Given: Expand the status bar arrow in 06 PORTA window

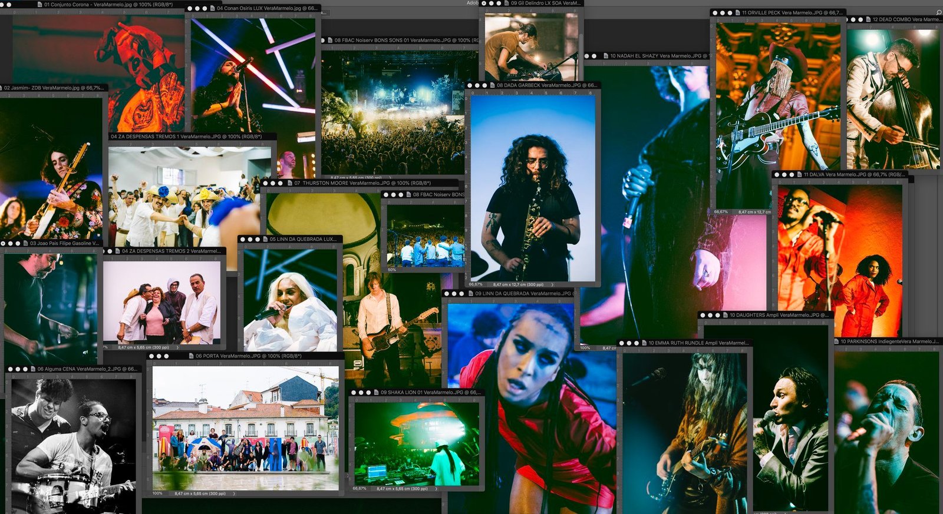Looking at the screenshot, I should pyautogui.click(x=234, y=493).
